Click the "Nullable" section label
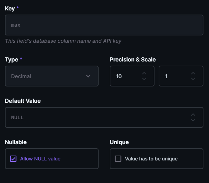 coord(16,142)
